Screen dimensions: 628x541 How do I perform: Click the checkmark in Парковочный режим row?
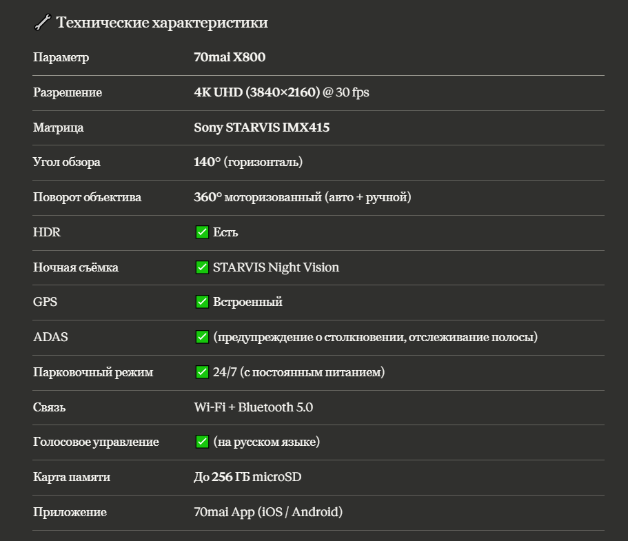(x=202, y=372)
